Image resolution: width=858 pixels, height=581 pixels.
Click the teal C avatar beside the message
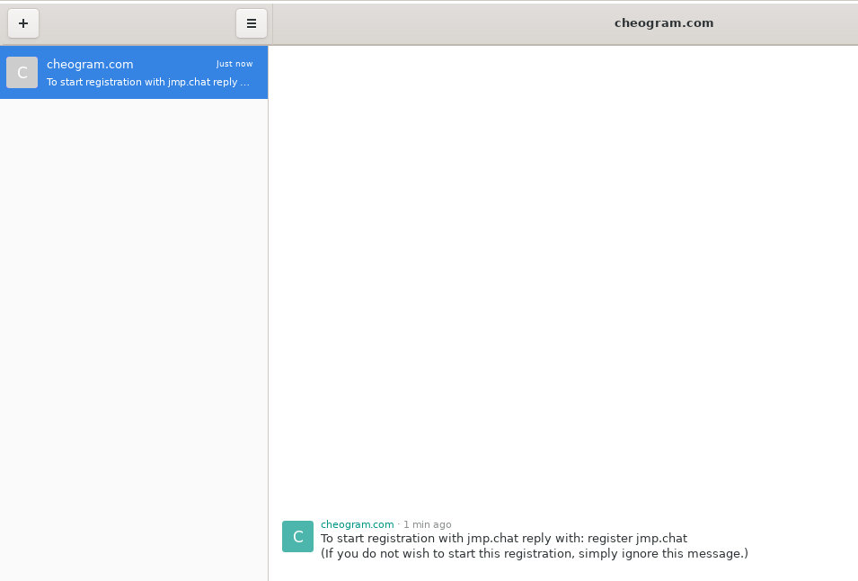[297, 537]
